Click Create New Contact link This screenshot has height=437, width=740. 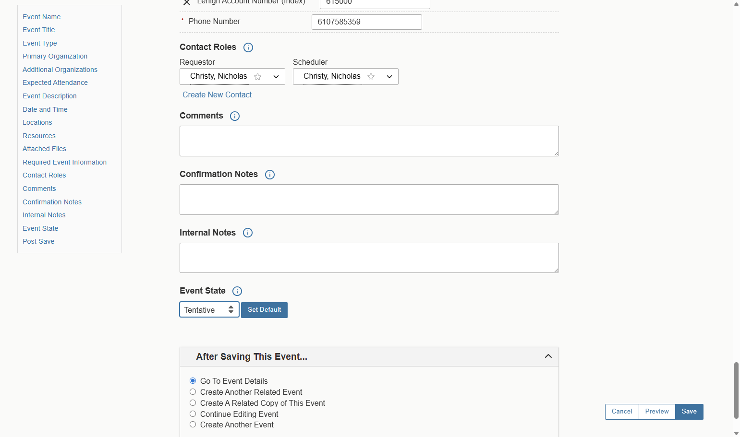[217, 95]
